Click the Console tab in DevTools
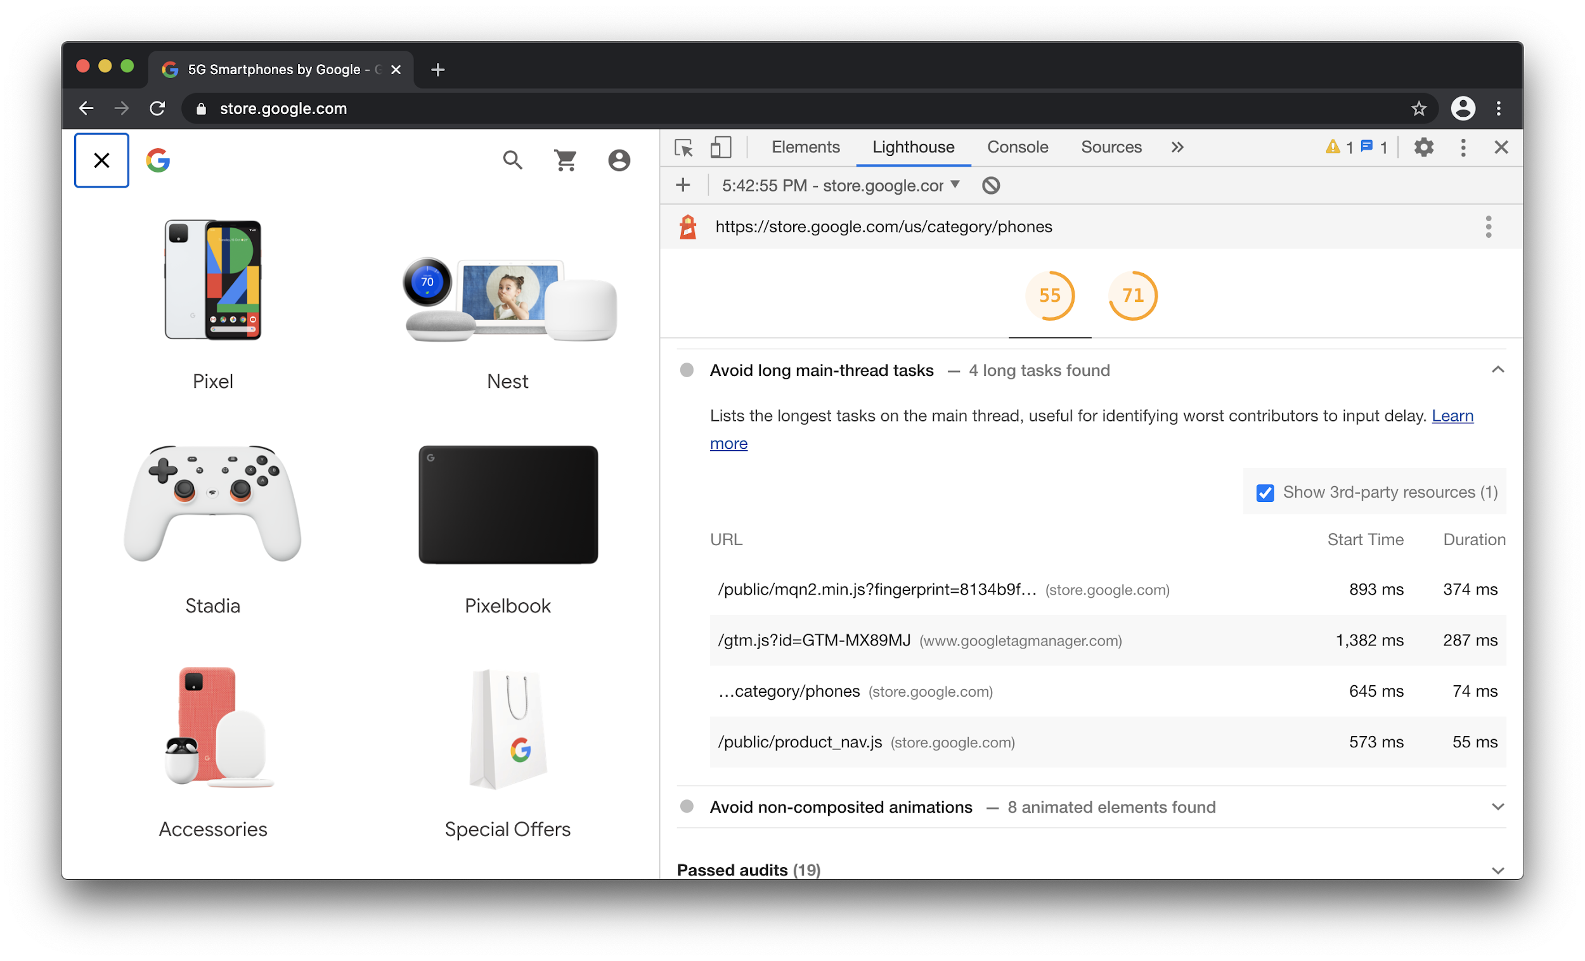 [1017, 146]
